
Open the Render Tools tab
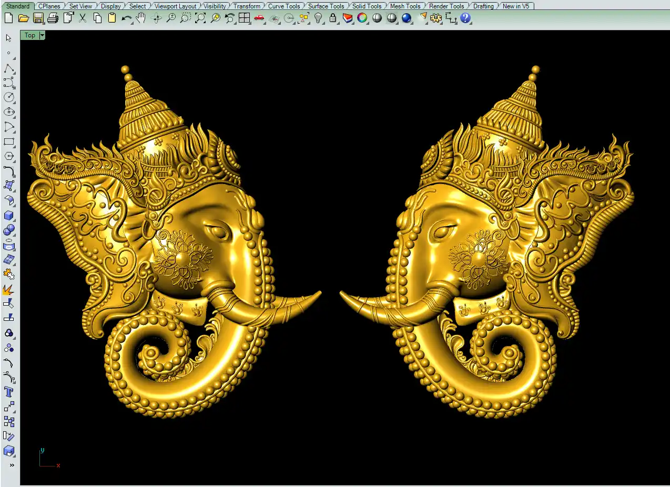(446, 6)
